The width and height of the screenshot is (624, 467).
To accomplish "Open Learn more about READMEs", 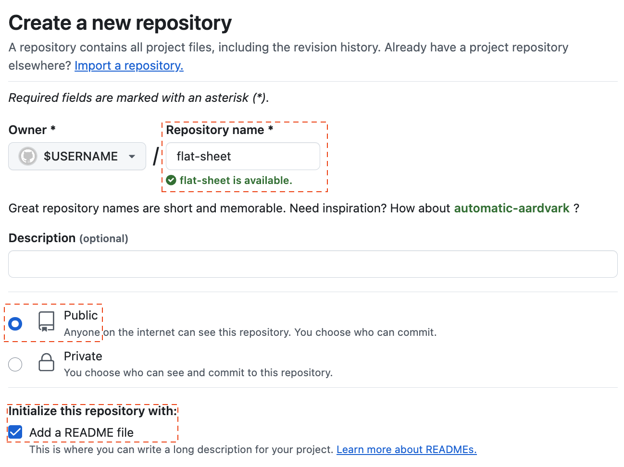I will [406, 449].
